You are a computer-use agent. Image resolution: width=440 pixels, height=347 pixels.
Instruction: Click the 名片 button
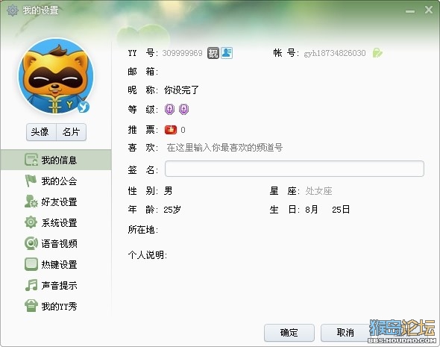point(72,132)
